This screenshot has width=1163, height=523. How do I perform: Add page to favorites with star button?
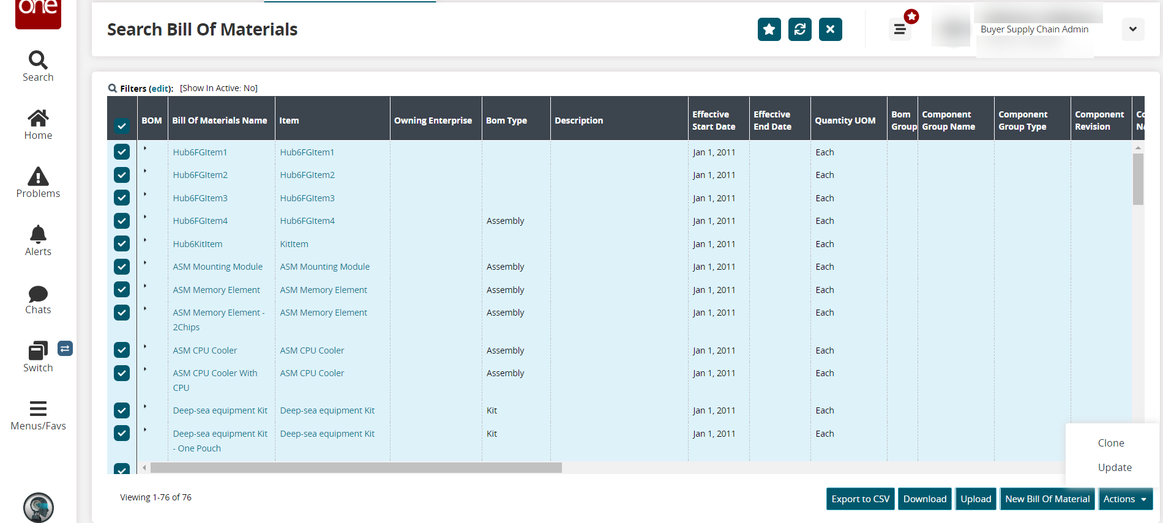tap(769, 29)
